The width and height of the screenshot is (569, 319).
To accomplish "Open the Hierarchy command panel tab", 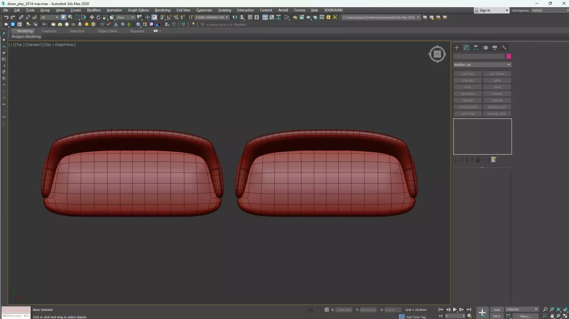I will click(476, 48).
